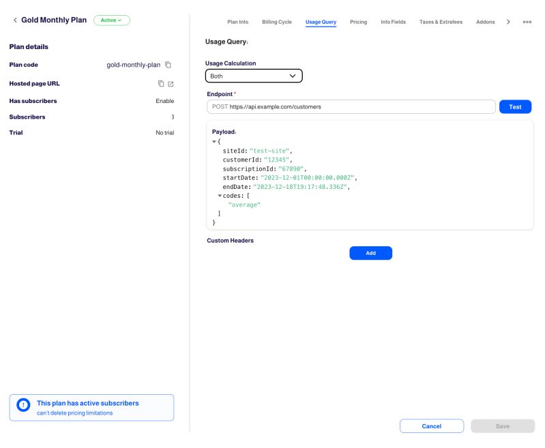Test the endpoint with the Test button
The height and width of the screenshot is (448, 545).
515,106
